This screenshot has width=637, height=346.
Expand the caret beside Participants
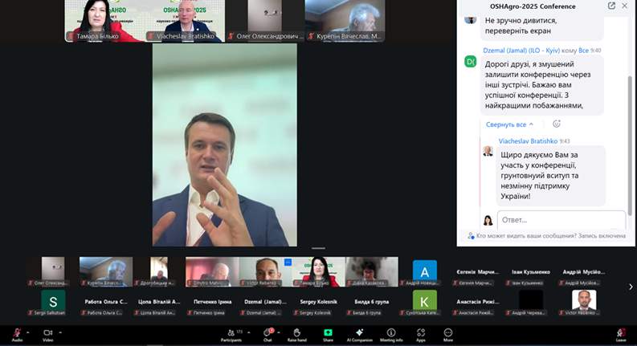(249, 332)
